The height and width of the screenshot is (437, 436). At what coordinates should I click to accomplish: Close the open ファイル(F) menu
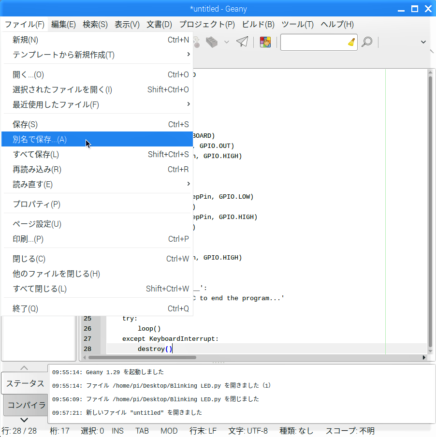[x=25, y=25]
